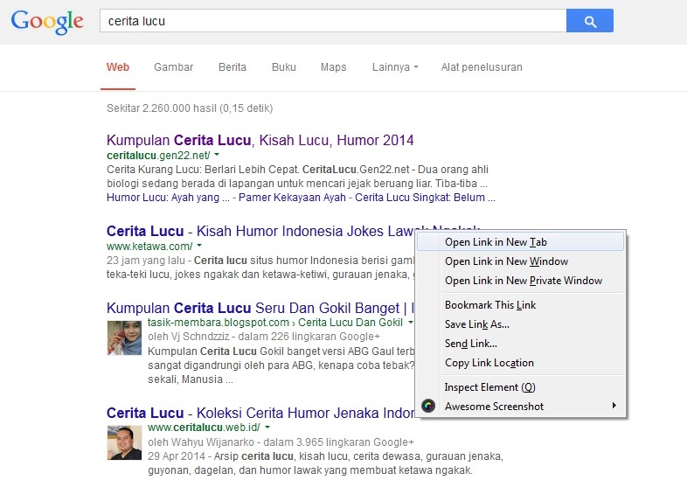Select Send Link... menu entry
This screenshot has height=487, width=687.
pyautogui.click(x=520, y=344)
